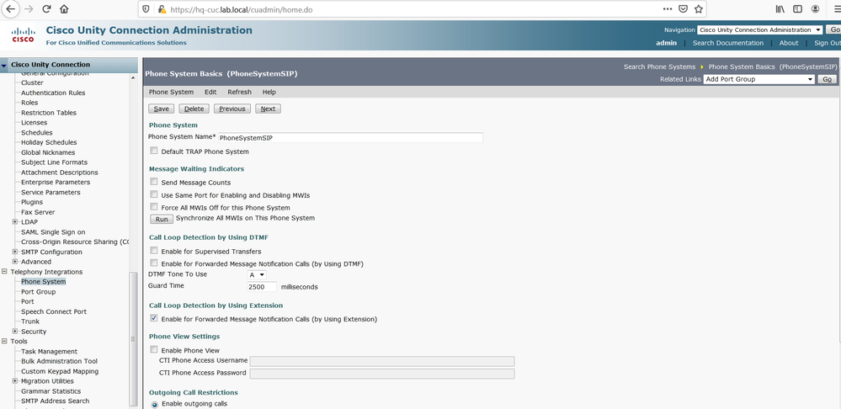This screenshot has width=841, height=409.
Task: Click the browser forward arrow
Action: (29, 9)
